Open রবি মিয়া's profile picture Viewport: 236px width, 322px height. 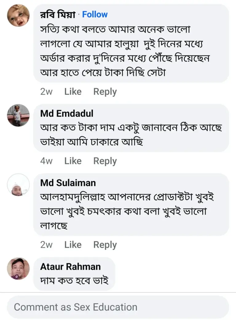click(18, 15)
